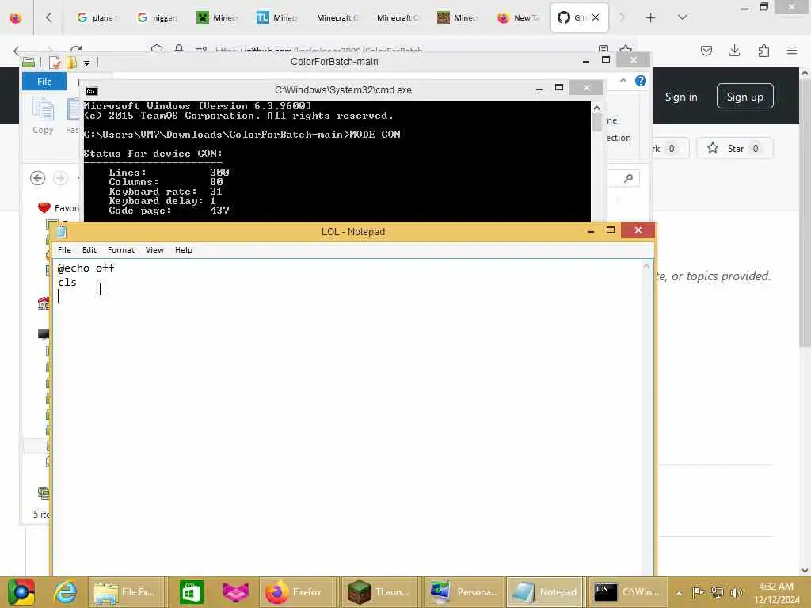Click the Explorer Back navigation arrow
Image resolution: width=811 pixels, height=608 pixels.
38,178
